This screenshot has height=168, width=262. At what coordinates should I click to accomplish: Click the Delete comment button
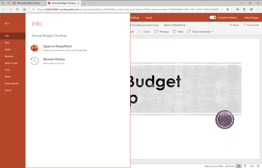click(x=144, y=31)
